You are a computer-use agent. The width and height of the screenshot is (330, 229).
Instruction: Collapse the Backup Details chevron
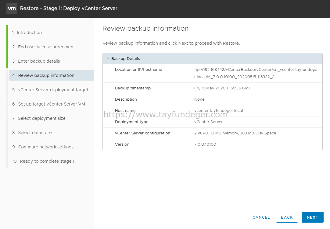tap(108, 59)
